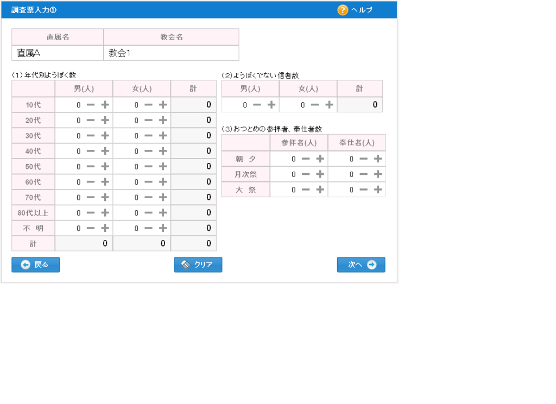Click minus for 20代 male count
Viewport: 556px width, 404px height.
pos(91,120)
